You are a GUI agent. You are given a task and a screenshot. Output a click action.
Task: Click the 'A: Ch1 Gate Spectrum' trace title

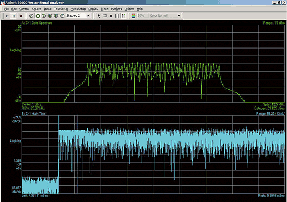[37, 23]
